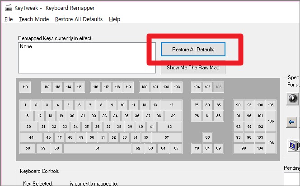Select the wide key 61 spacebar
The width and height of the screenshot is (300, 186).
(97, 148)
